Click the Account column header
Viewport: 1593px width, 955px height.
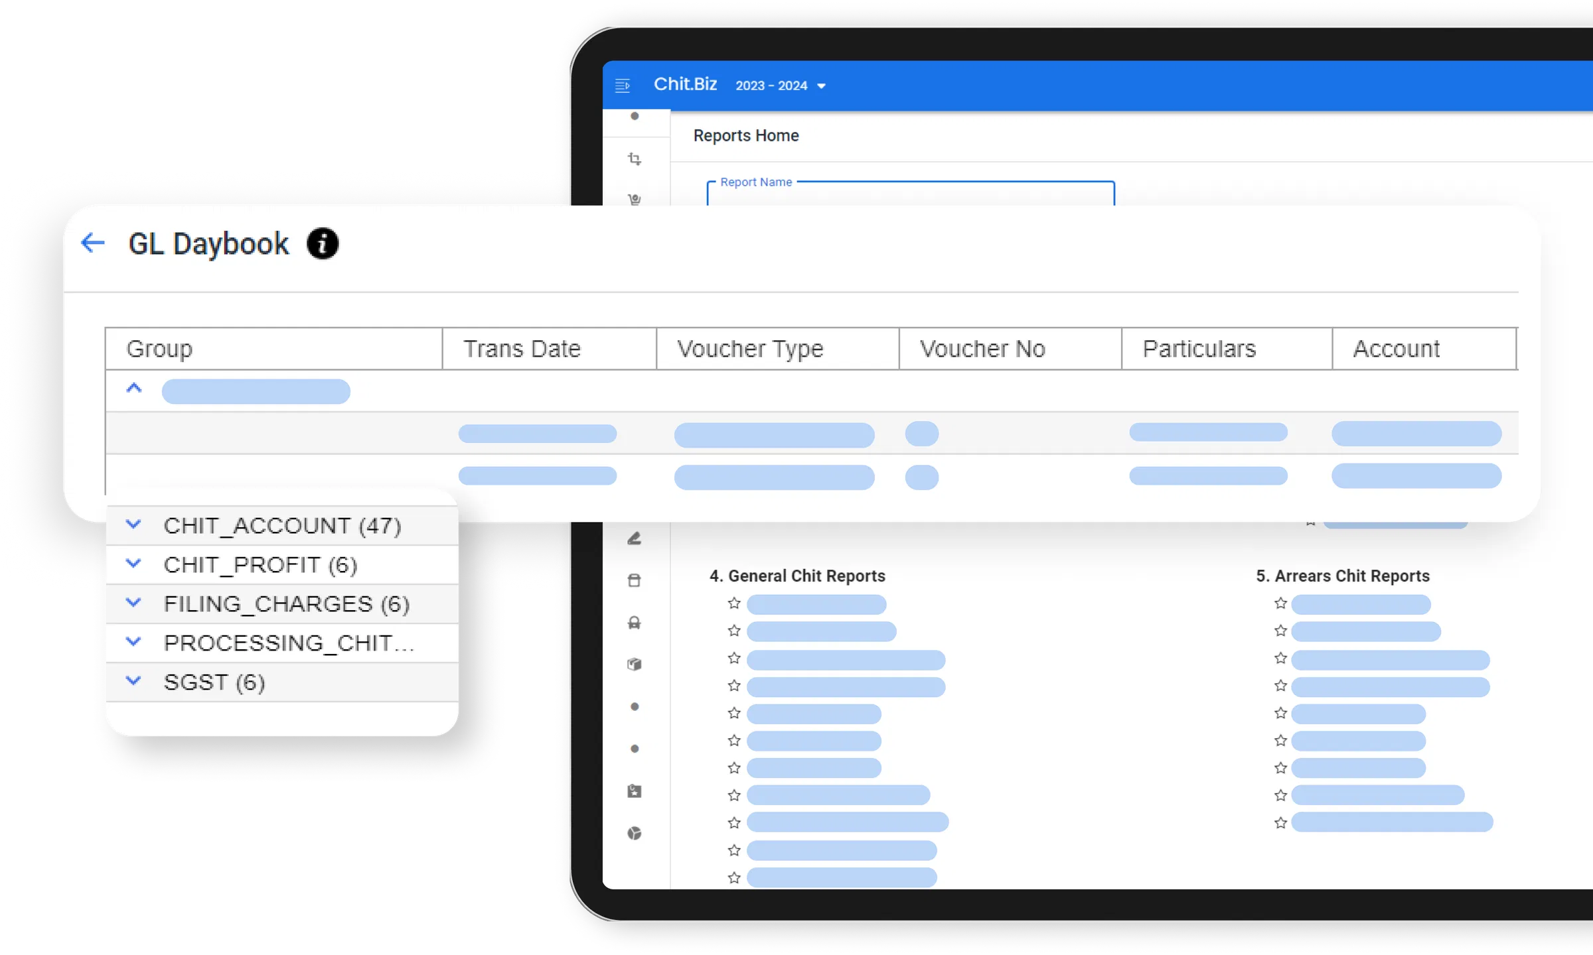pyautogui.click(x=1424, y=349)
